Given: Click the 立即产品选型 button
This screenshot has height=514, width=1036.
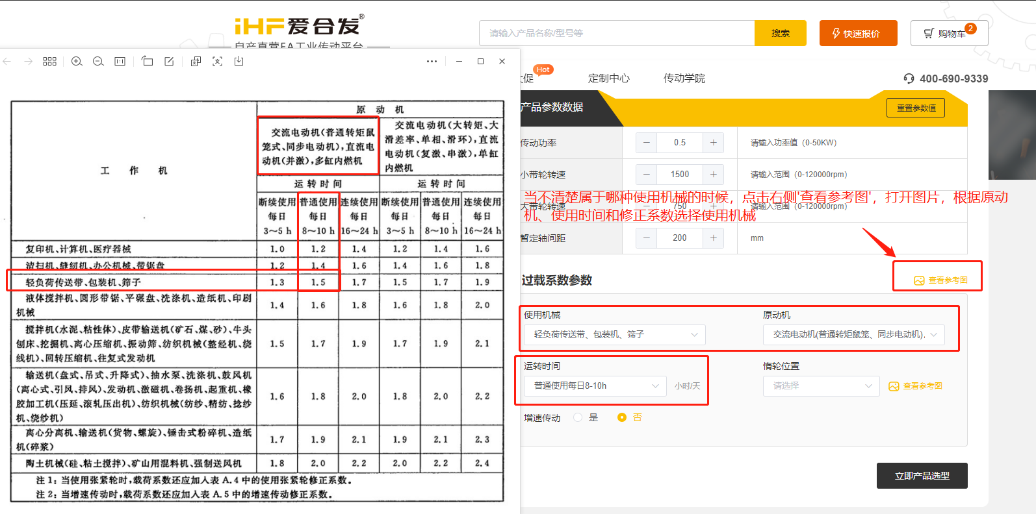Looking at the screenshot, I should [922, 476].
